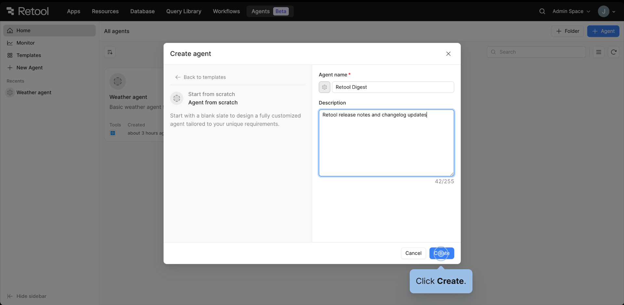This screenshot has width=624, height=305.
Task: Refresh the agents list
Action: (x=614, y=52)
